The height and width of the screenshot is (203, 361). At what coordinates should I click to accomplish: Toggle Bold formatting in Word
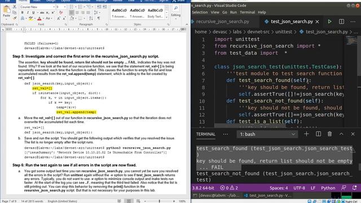(x=23, y=12)
